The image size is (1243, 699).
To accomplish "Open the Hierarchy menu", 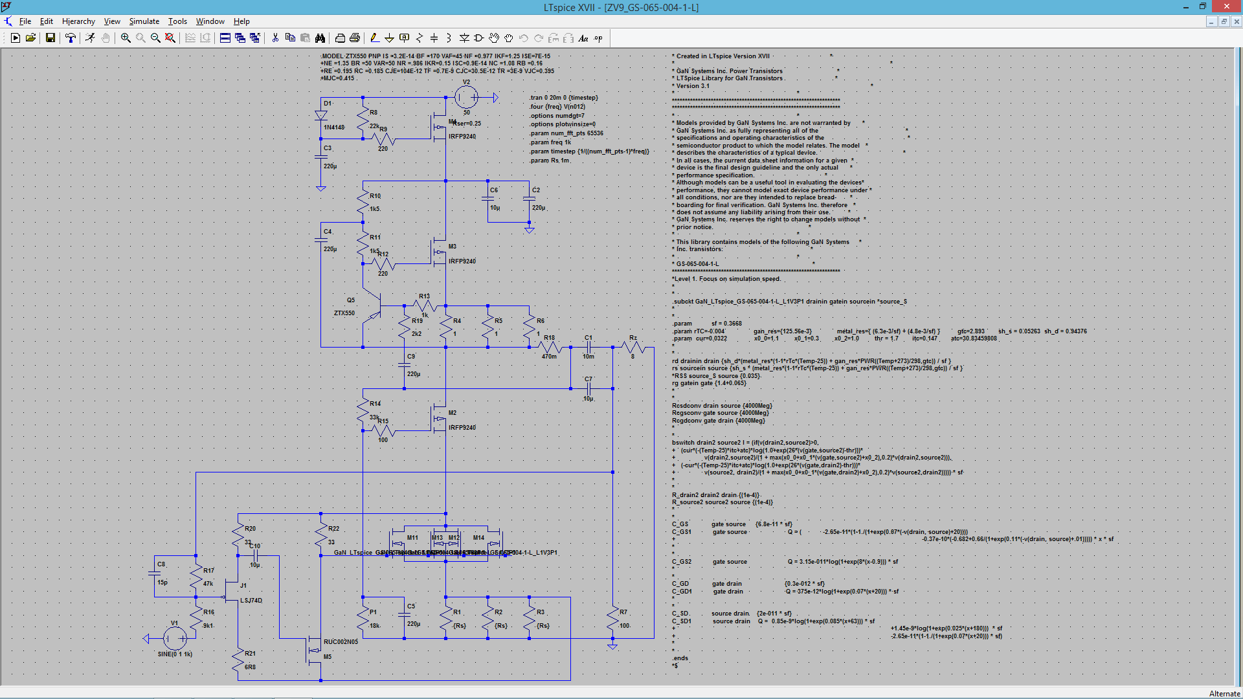I will (78, 21).
